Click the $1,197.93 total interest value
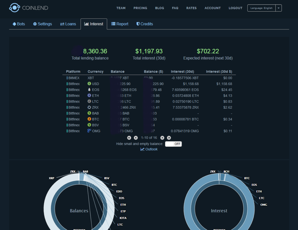 149,51
